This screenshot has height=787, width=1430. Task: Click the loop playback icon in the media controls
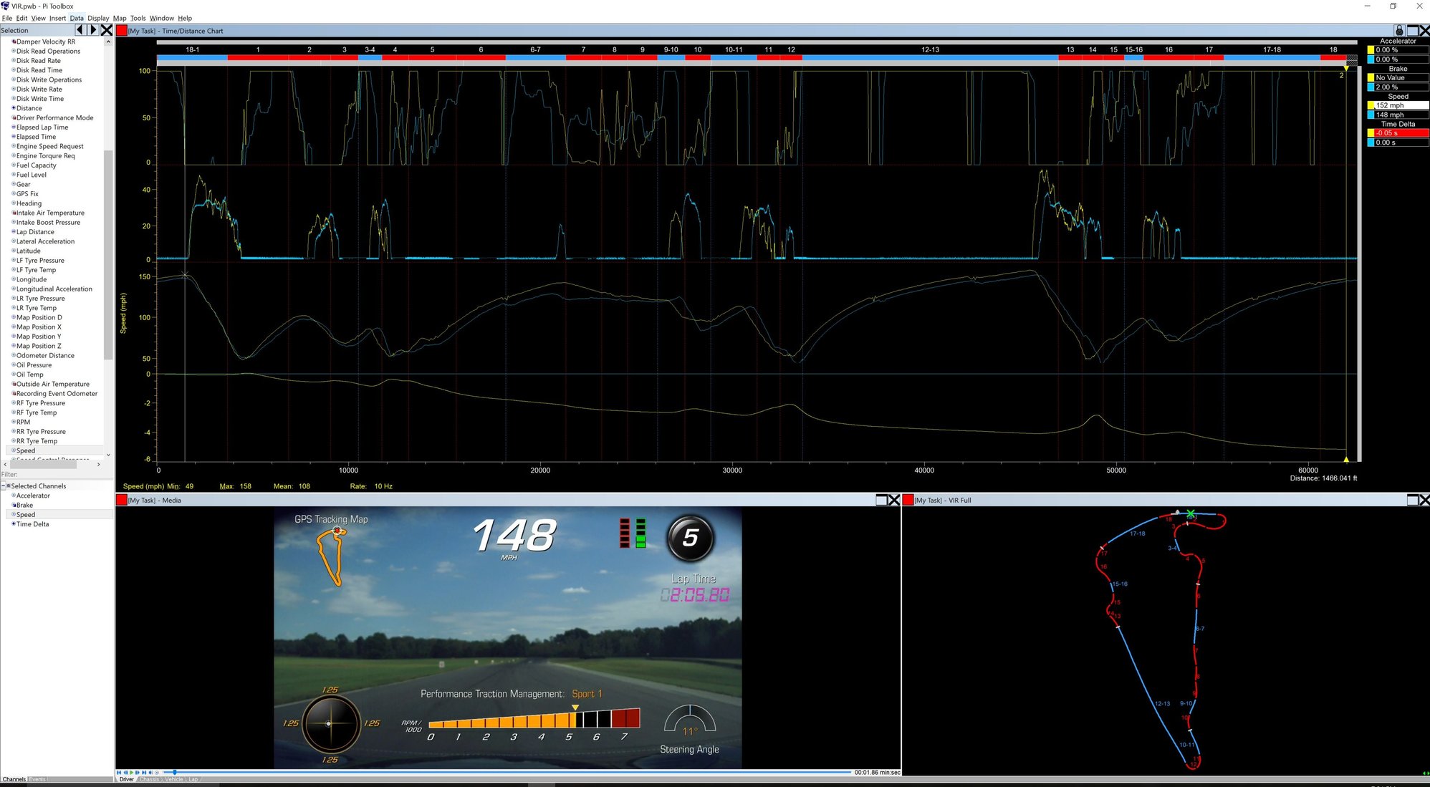click(157, 772)
